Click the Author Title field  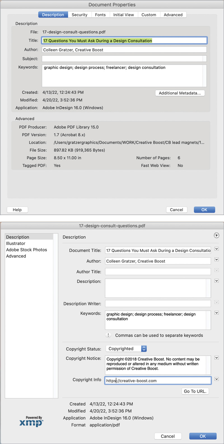coord(158,271)
